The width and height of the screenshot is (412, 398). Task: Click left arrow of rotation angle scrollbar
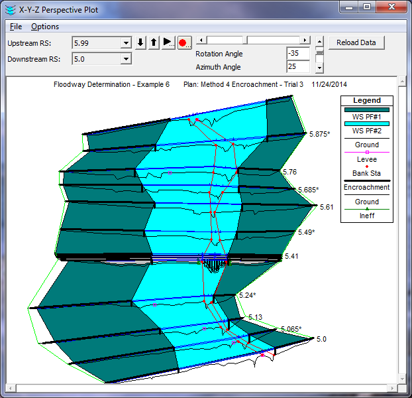200,40
